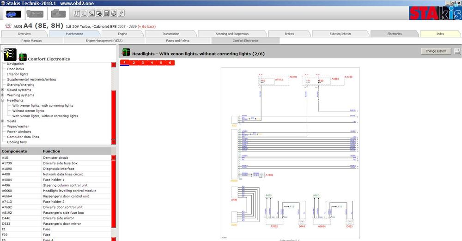This screenshot has height=241, width=462.
Task: Select Interior lights tree item
Action: [x=18, y=74]
